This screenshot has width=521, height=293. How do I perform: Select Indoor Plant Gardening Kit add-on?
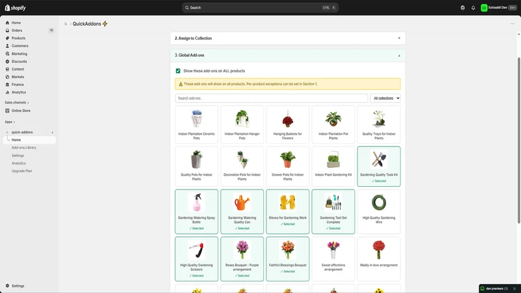point(333,167)
